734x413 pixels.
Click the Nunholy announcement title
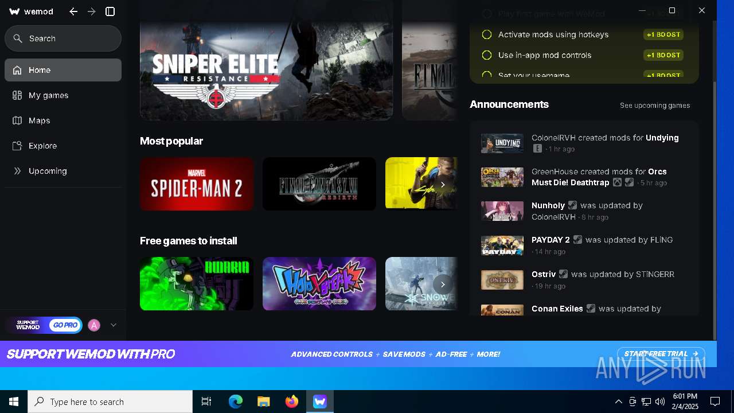(548, 205)
